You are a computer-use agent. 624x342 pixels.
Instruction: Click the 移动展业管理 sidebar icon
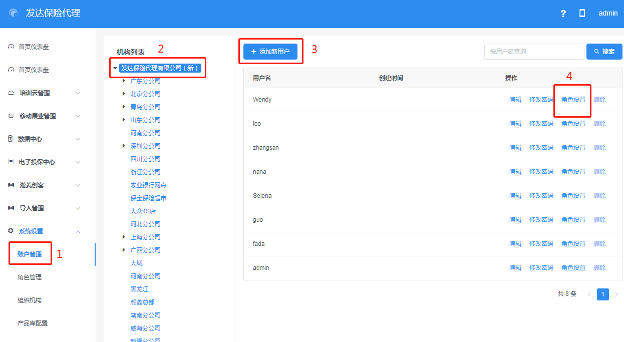[11, 116]
